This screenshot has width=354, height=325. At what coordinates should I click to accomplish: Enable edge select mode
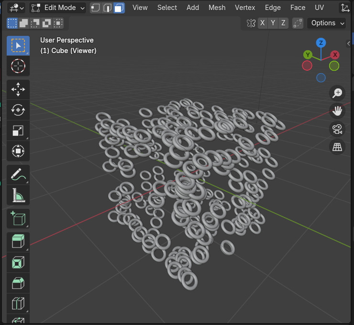(x=107, y=8)
